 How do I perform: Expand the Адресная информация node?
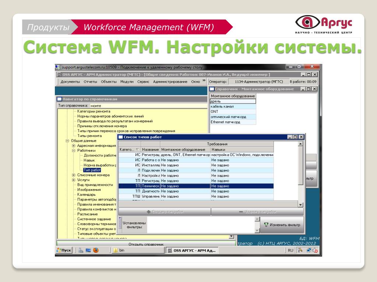coord(74,145)
